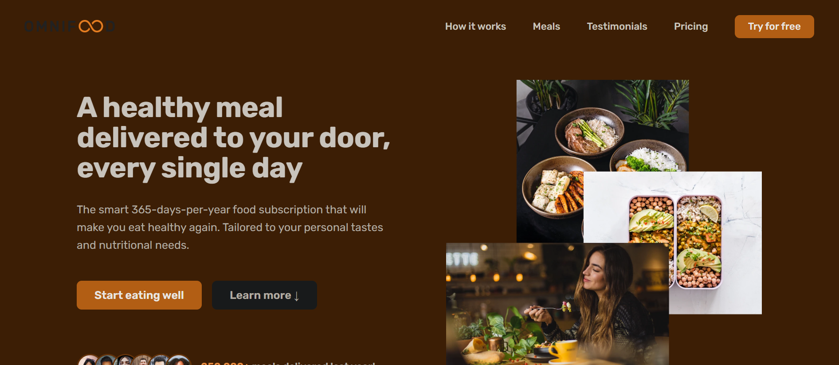
Task: Click the meals delivered last year text
Action: (x=288, y=363)
